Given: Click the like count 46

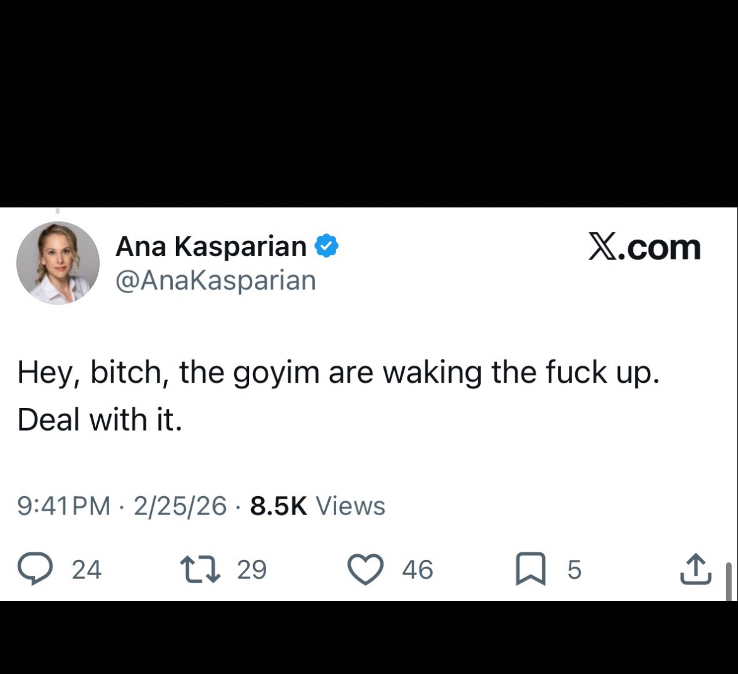Looking at the screenshot, I should [418, 570].
